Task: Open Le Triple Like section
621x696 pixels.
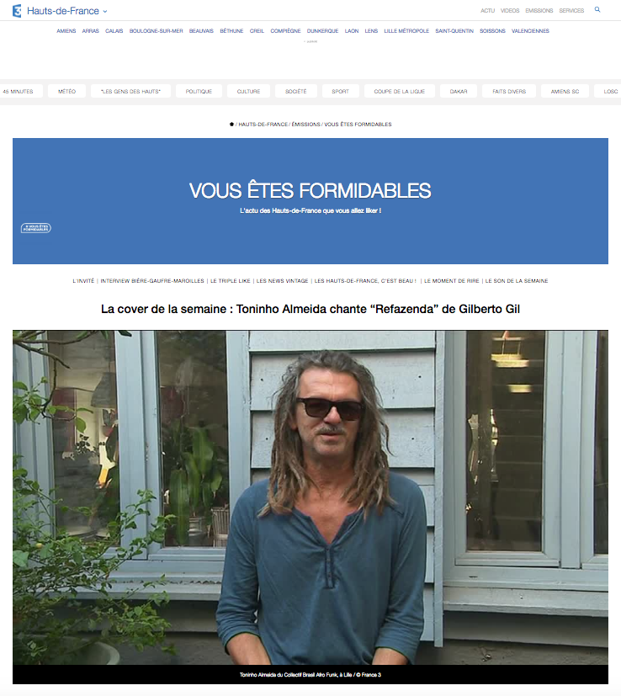Action: (231, 281)
